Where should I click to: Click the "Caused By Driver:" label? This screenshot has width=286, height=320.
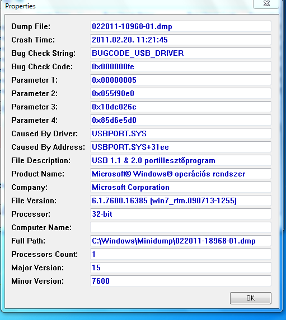44,133
